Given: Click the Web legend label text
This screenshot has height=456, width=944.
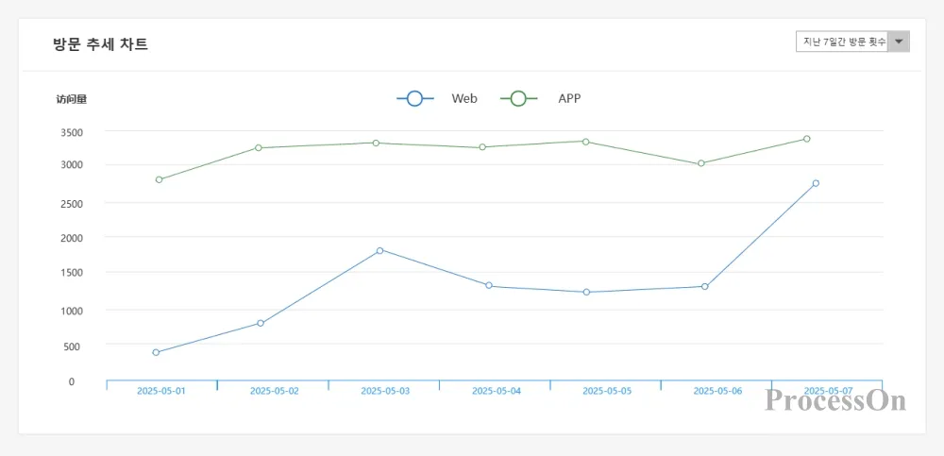Looking at the screenshot, I should (464, 98).
